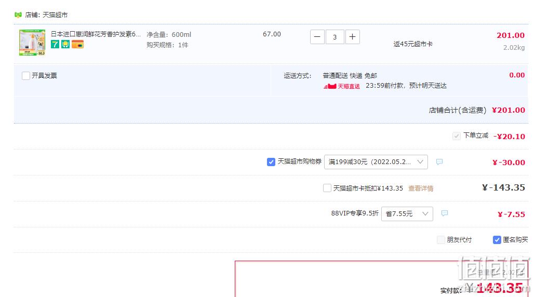
Task: Open the hair conditioner product thumbnail
Action: pyautogui.click(x=32, y=43)
